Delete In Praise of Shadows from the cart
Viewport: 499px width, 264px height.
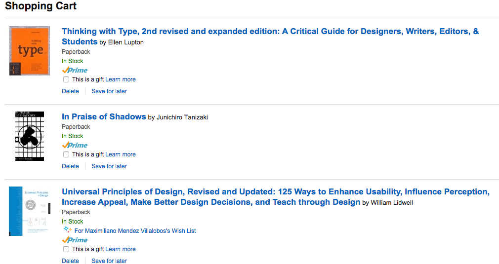click(70, 166)
